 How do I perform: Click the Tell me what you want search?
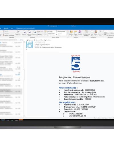pos(25,28)
